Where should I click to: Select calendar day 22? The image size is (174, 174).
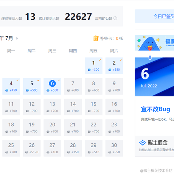point(93,127)
